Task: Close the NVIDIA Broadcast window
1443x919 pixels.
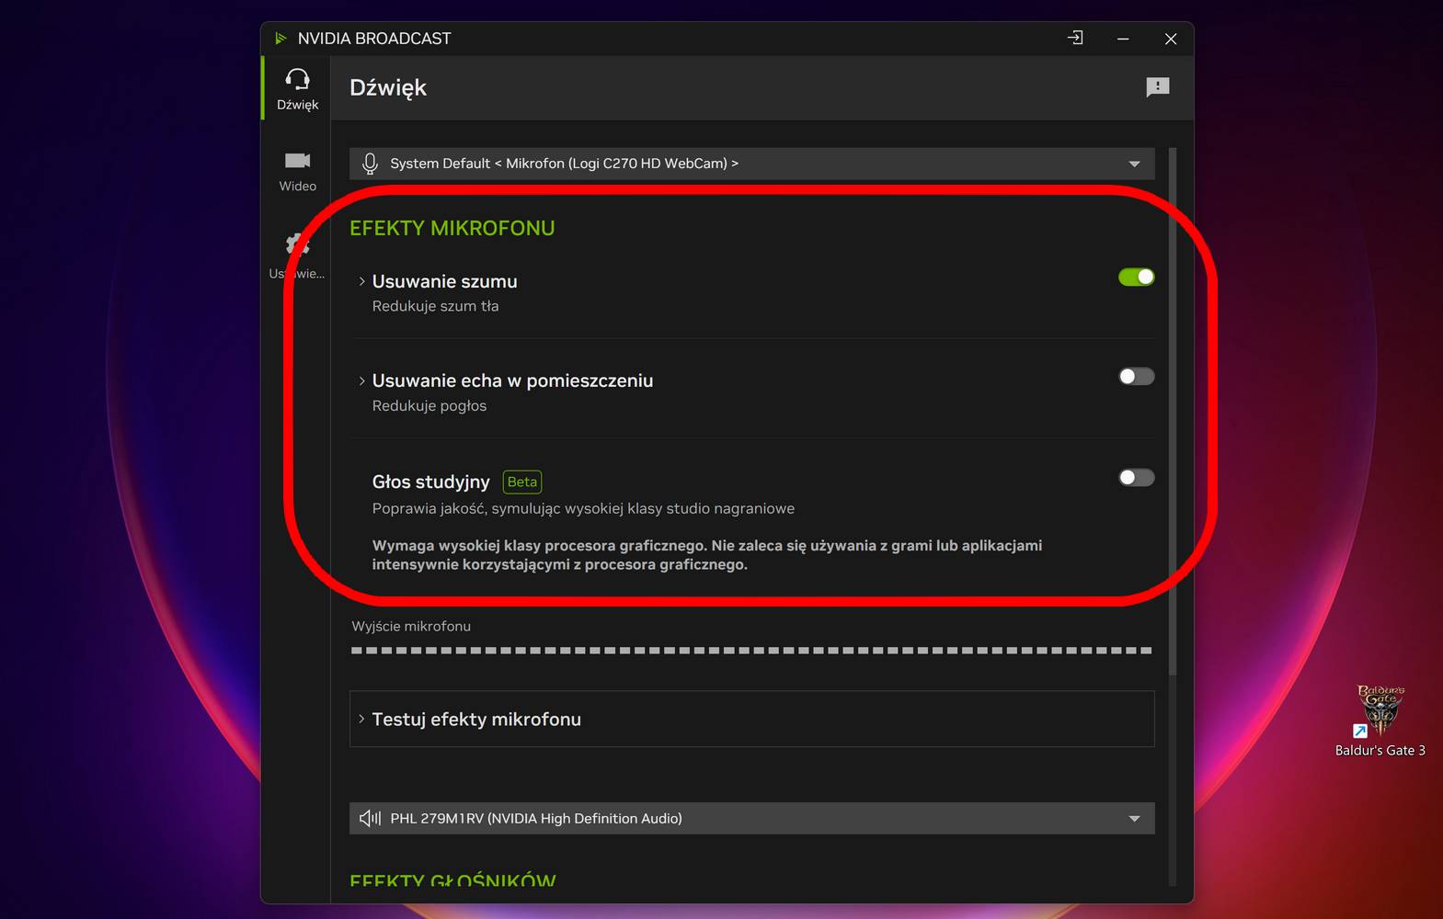Action: tap(1170, 39)
